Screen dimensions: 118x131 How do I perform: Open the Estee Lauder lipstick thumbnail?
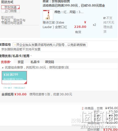(x=48, y=15)
